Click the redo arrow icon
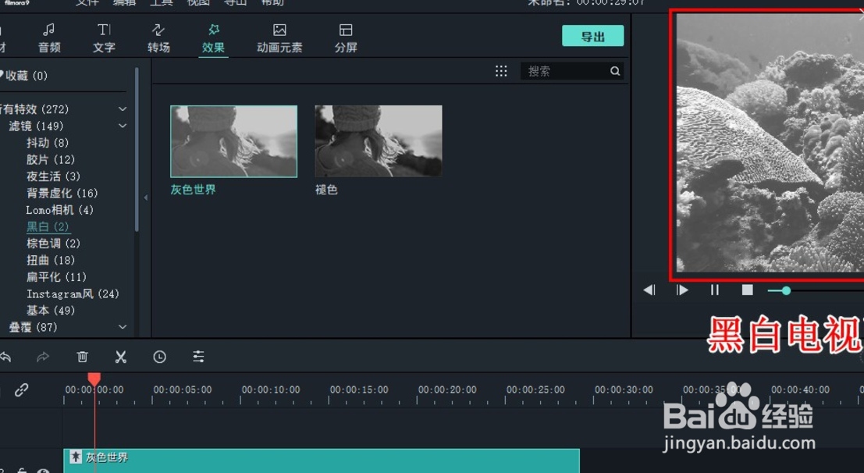 tap(43, 357)
